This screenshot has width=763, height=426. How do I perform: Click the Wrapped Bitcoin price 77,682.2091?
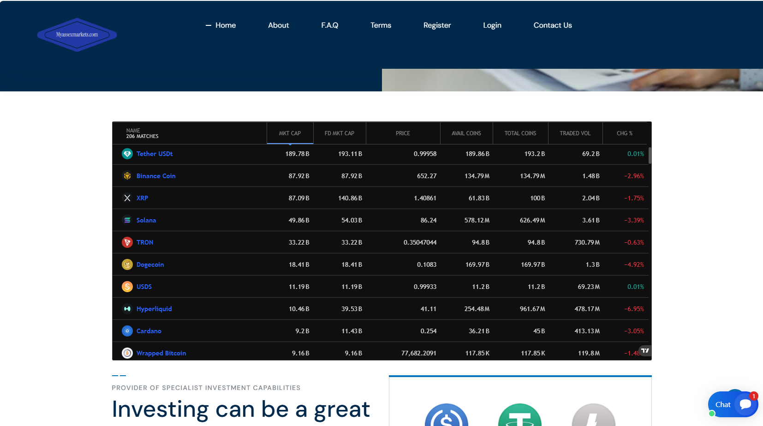click(419, 353)
